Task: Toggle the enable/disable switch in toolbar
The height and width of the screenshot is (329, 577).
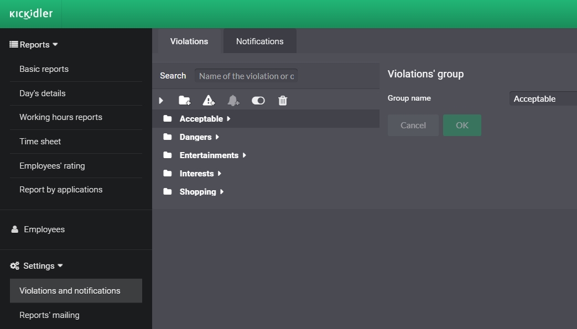Action: pos(258,100)
